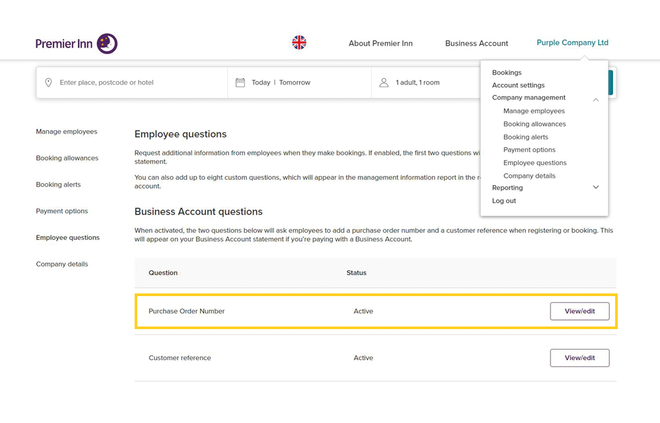Click the guest person icon
The height and width of the screenshot is (423, 660).
pyautogui.click(x=384, y=83)
